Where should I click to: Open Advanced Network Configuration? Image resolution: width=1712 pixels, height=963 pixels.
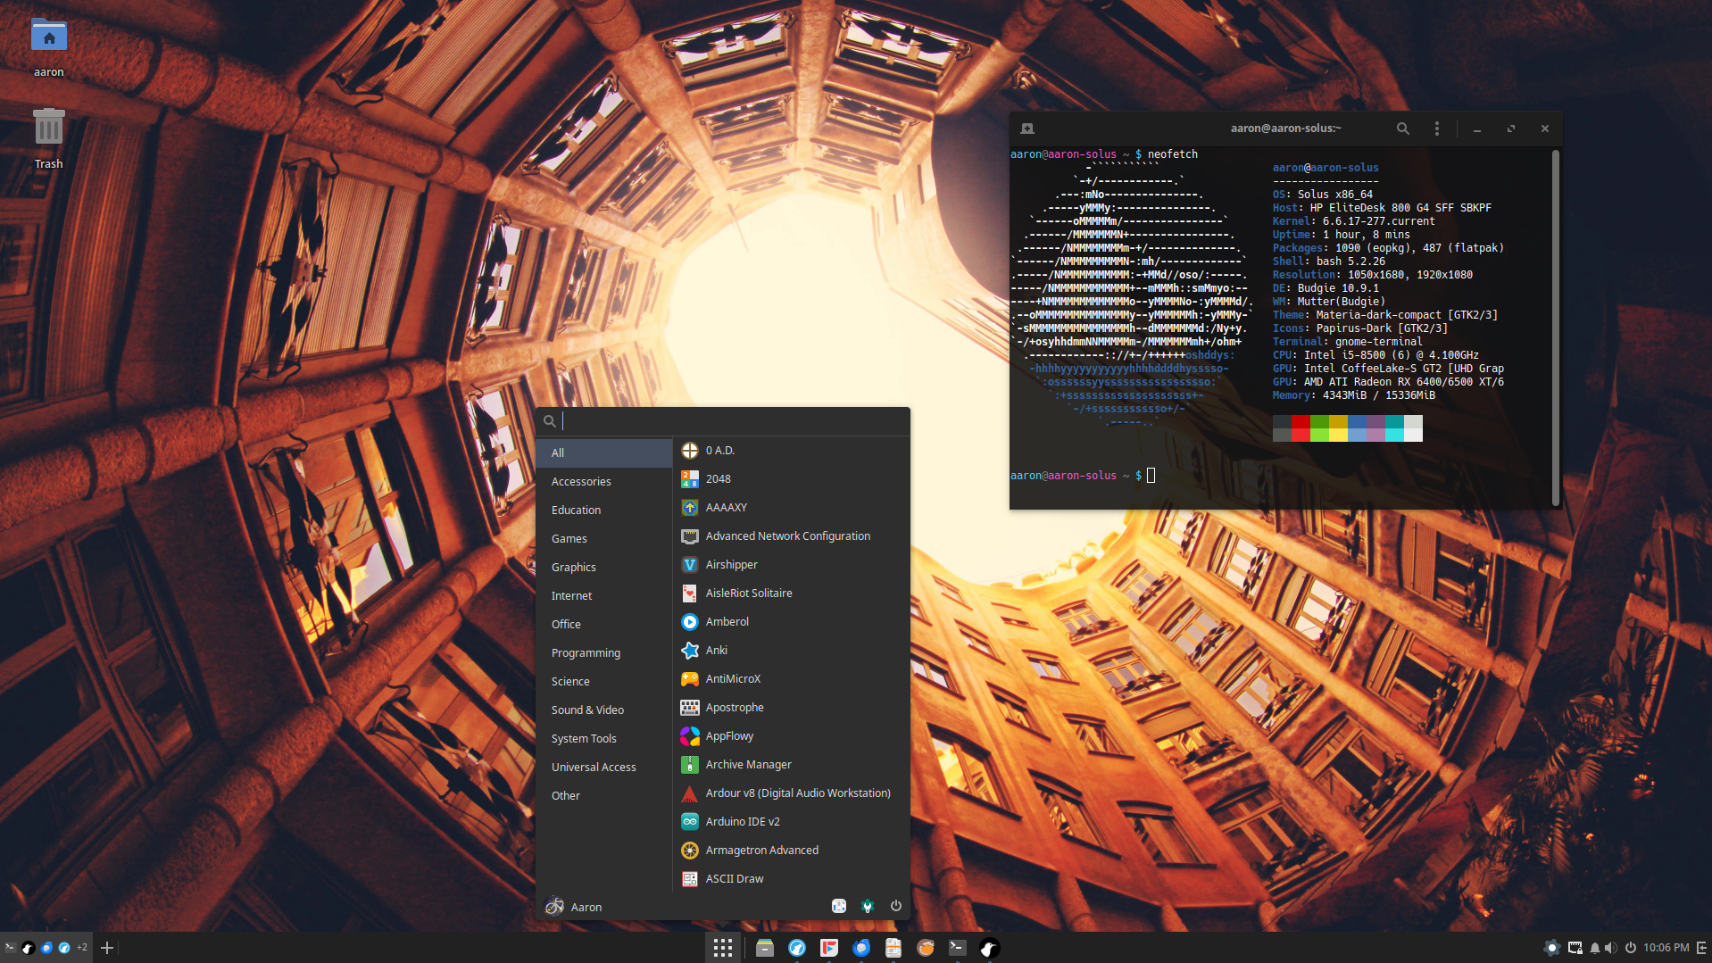791,536
